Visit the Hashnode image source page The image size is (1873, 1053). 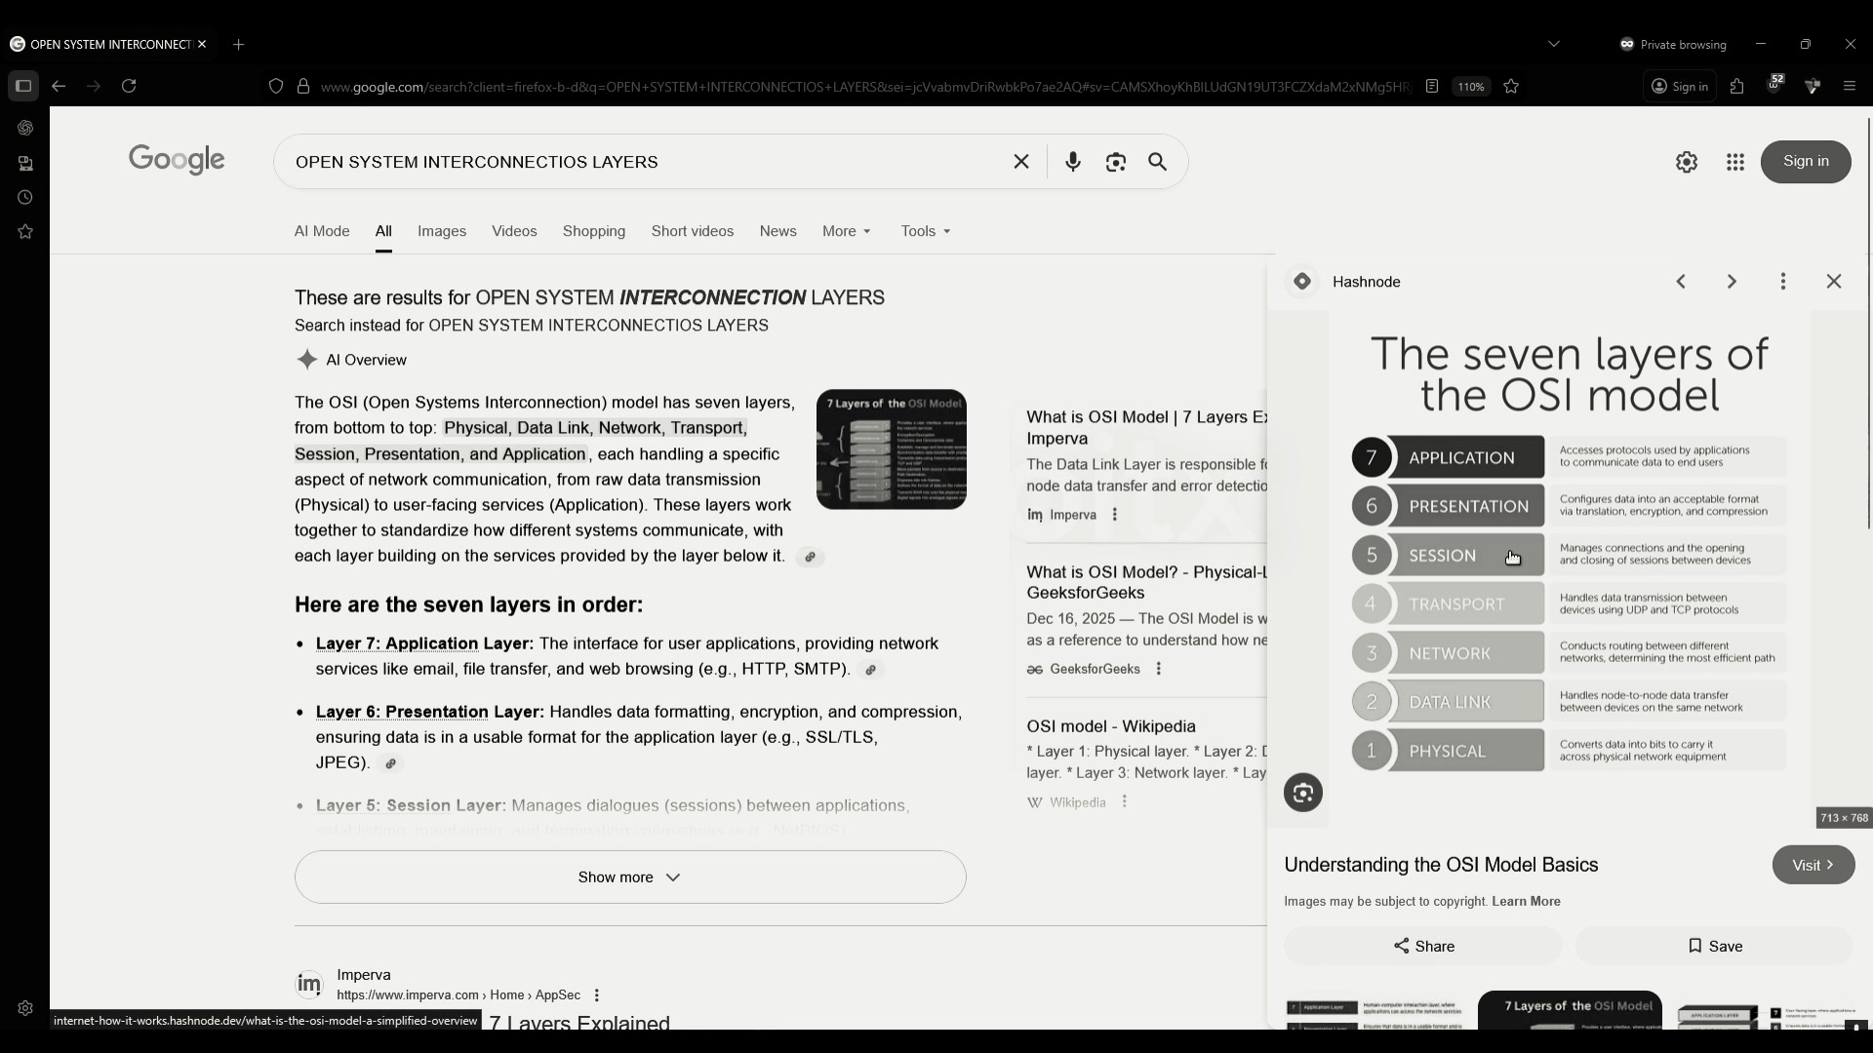(x=1813, y=865)
